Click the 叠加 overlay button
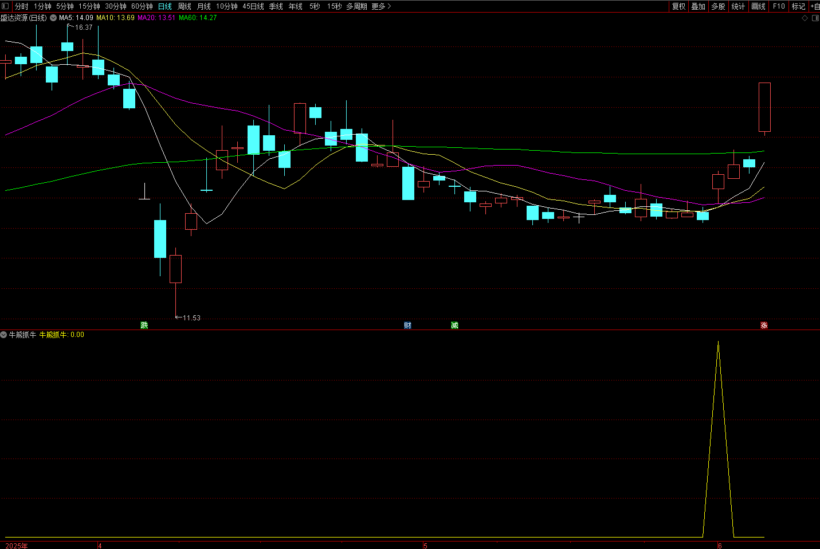This screenshot has height=549, width=820. coord(699,6)
